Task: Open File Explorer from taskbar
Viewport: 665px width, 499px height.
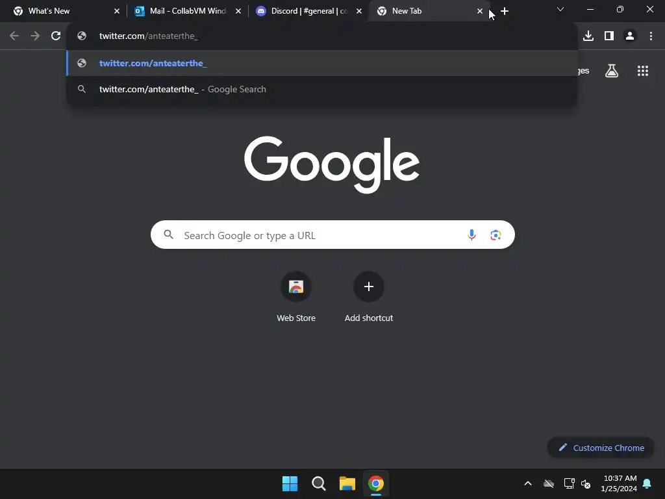Action: (347, 483)
